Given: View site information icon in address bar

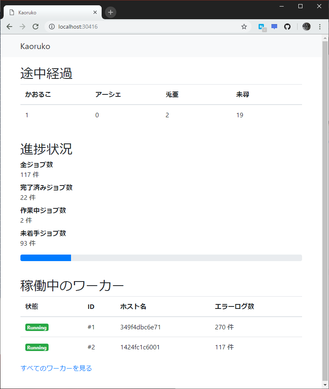Looking at the screenshot, I should coord(52,27).
